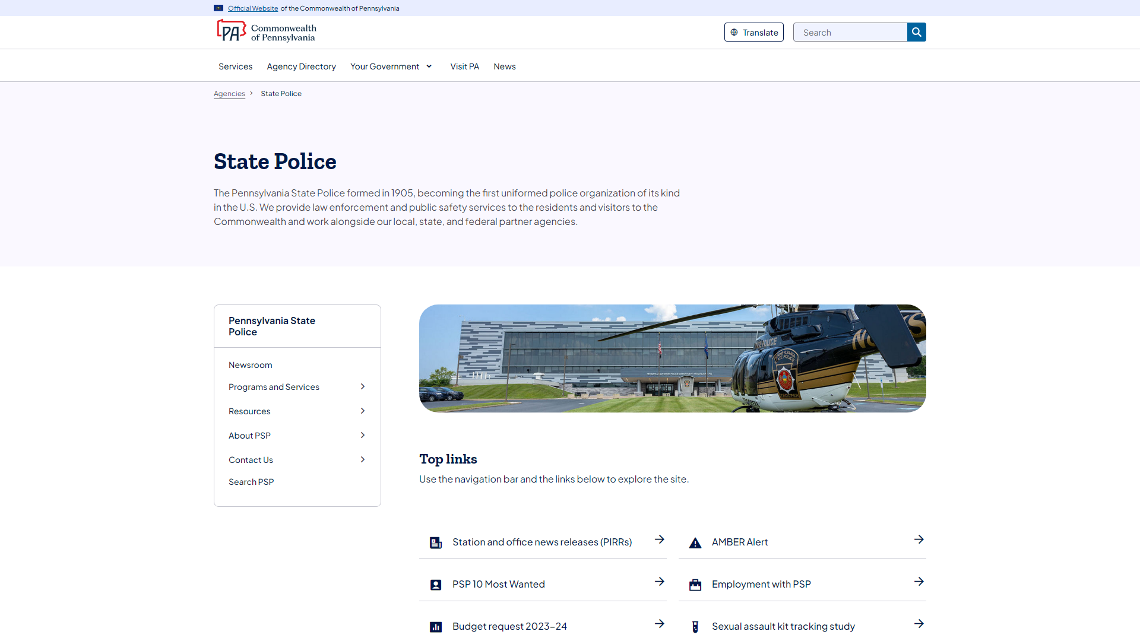Expand the Your Government dropdown chevron
The width and height of the screenshot is (1140, 641).
point(429,66)
